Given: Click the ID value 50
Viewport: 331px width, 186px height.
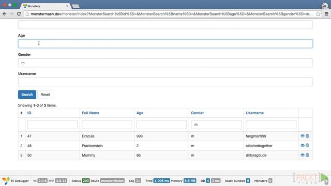Looking at the screenshot, I should click(29, 155).
